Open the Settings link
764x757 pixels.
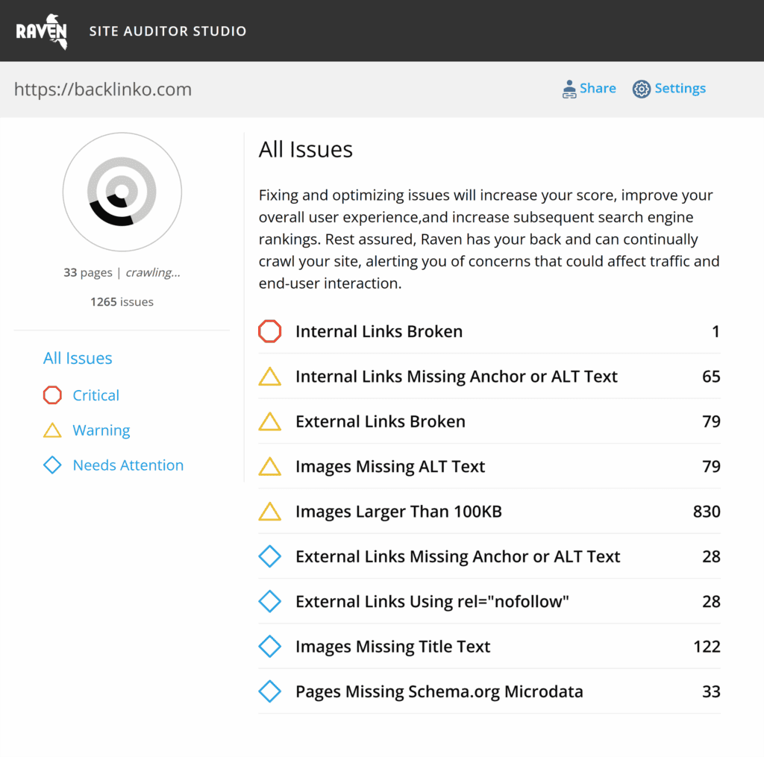(680, 88)
